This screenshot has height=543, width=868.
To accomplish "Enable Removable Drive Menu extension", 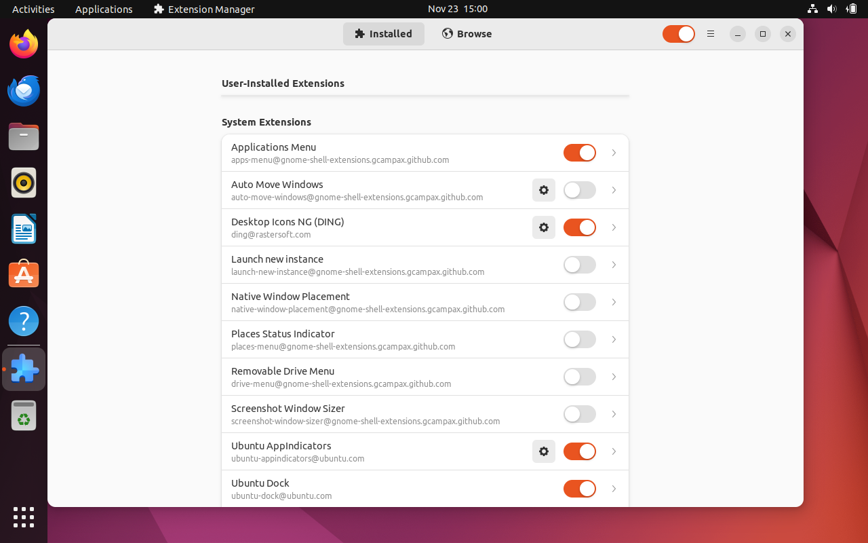I will pos(580,377).
